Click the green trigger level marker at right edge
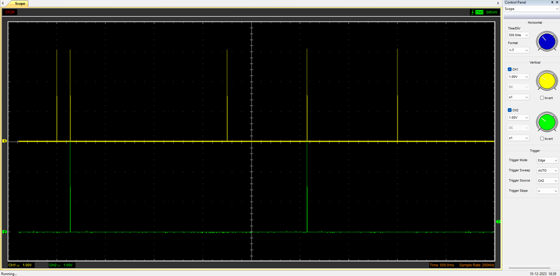Screen dimensions: 560x276 click(x=498, y=222)
